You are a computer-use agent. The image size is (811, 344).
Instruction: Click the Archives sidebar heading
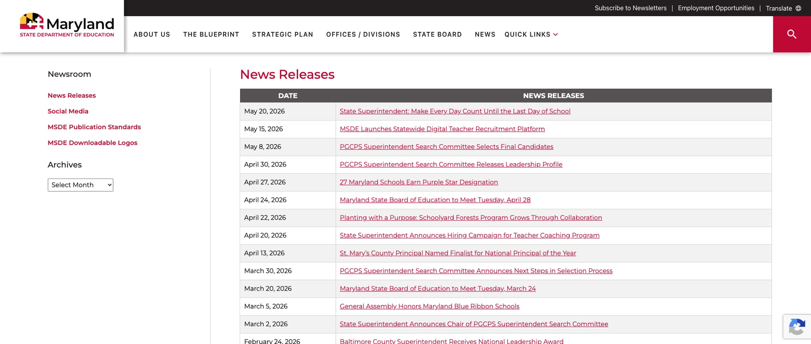(x=64, y=165)
